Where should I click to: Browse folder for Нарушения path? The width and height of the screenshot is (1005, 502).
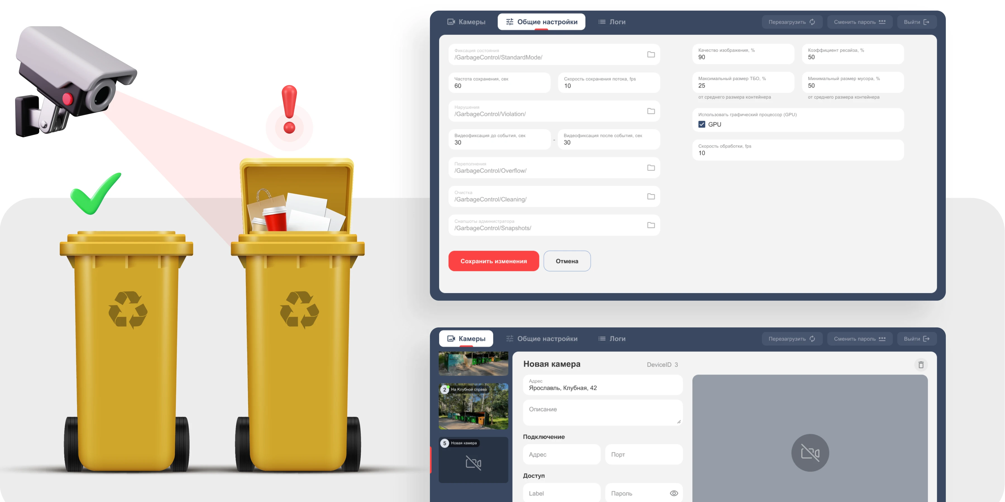pos(651,111)
